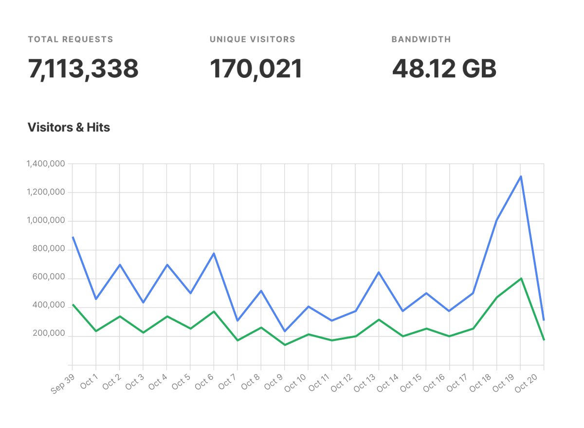Click the Oct 6 spike on the blue line
The width and height of the screenshot is (584, 428).
tap(213, 254)
